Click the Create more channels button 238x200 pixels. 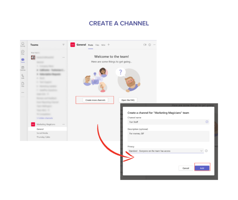coord(95,100)
